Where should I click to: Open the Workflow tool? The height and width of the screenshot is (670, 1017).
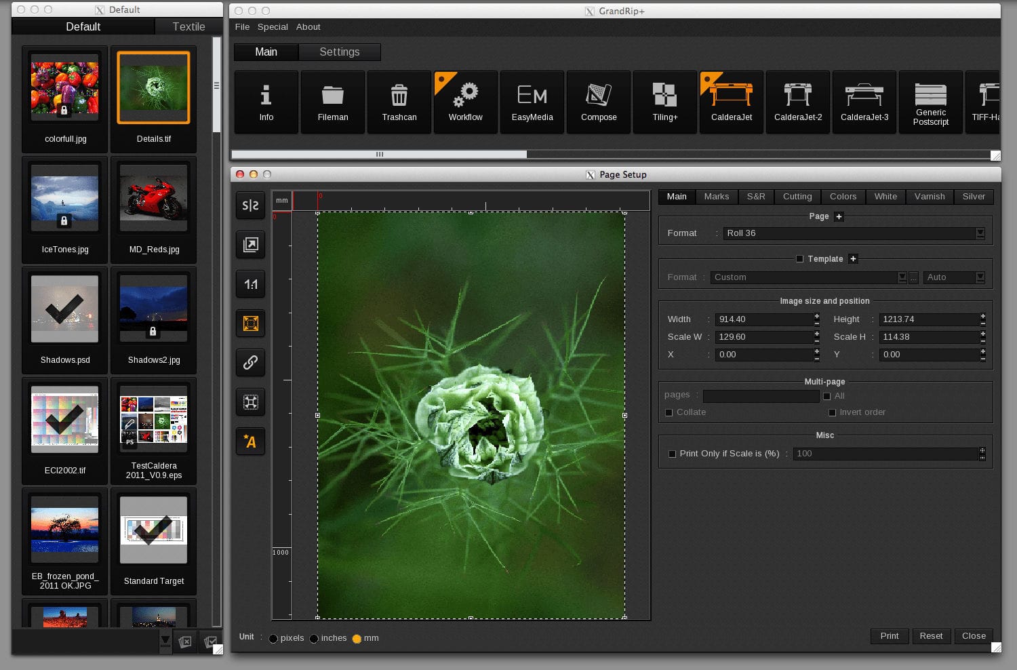point(465,102)
